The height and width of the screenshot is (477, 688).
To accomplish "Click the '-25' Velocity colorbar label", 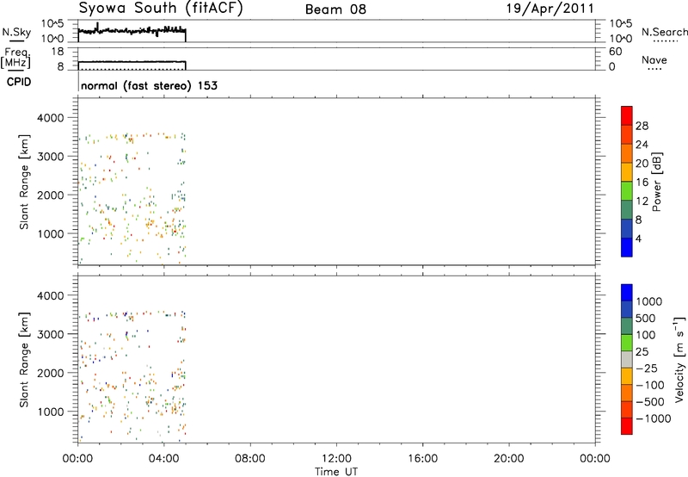I will [x=647, y=369].
